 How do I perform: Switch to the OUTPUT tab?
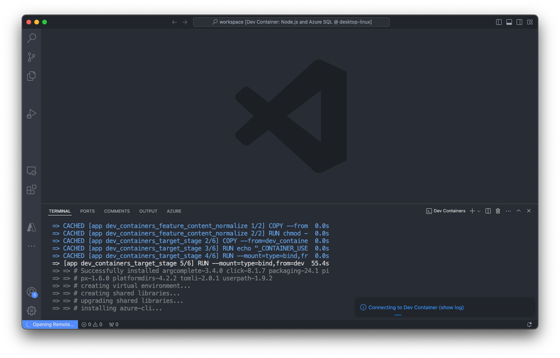click(148, 211)
